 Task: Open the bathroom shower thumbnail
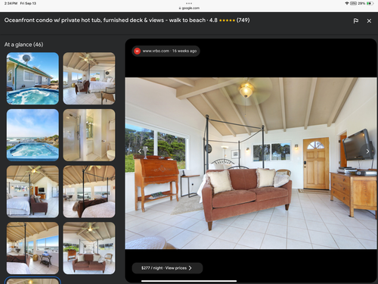pos(89,135)
